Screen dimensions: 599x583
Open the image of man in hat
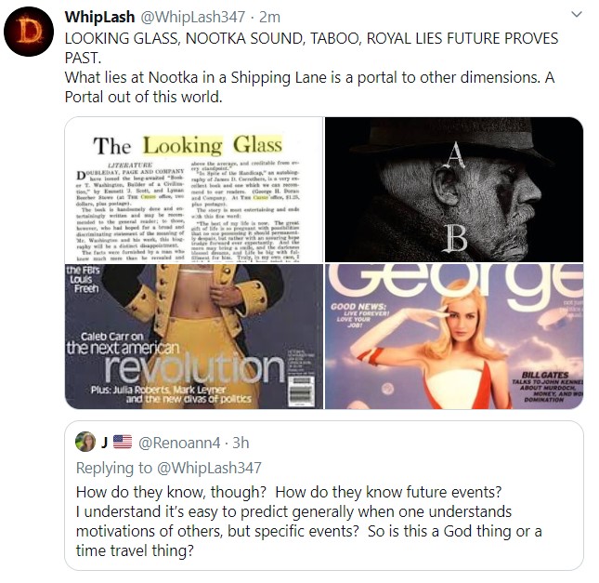coord(454,190)
